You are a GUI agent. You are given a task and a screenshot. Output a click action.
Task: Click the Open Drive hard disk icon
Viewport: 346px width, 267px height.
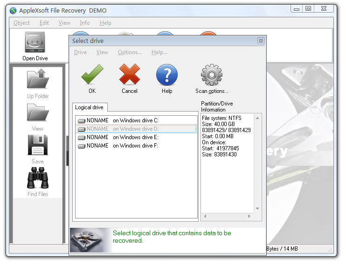point(35,42)
